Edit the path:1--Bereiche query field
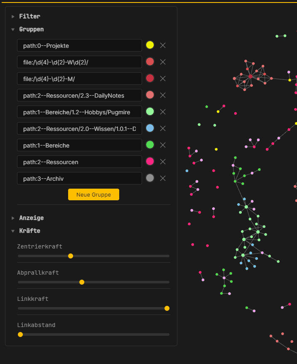This screenshot has height=364, width=297. 79,145
